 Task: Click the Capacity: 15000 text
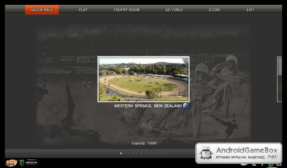(x=144, y=143)
